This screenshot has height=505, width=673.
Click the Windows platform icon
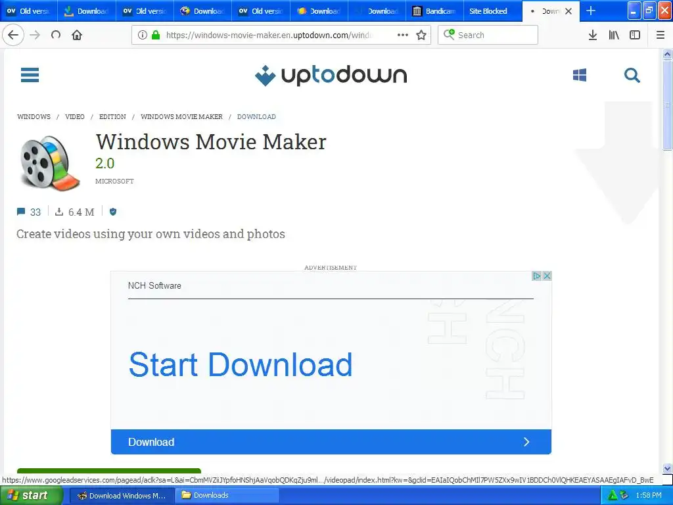(580, 75)
